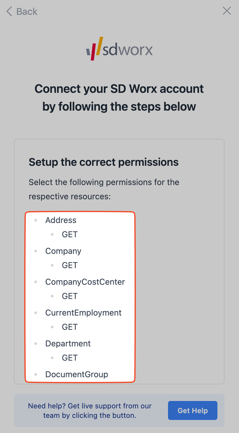Click GET permission under Address
The height and width of the screenshot is (433, 239).
click(x=70, y=234)
